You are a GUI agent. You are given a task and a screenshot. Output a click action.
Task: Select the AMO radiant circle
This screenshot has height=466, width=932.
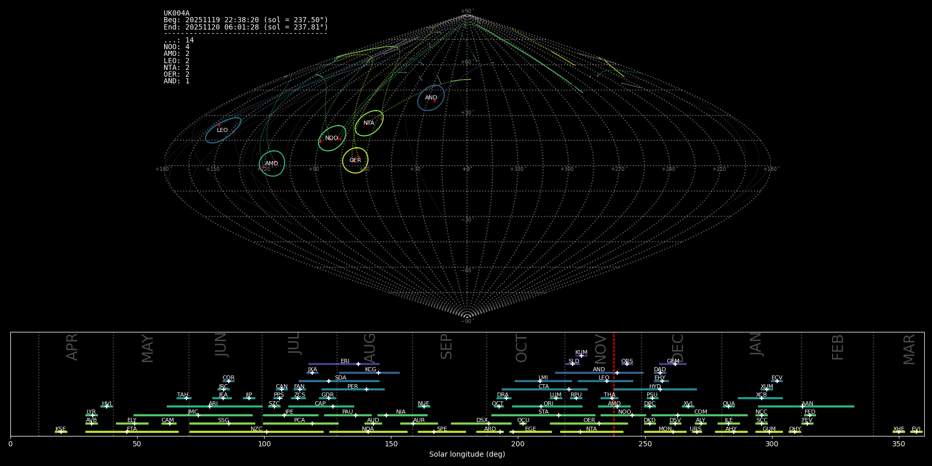point(272,164)
